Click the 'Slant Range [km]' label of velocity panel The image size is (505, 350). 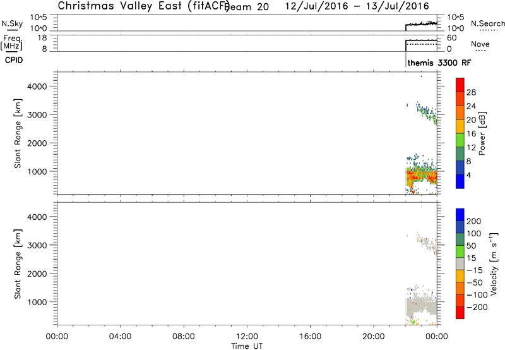coord(18,264)
